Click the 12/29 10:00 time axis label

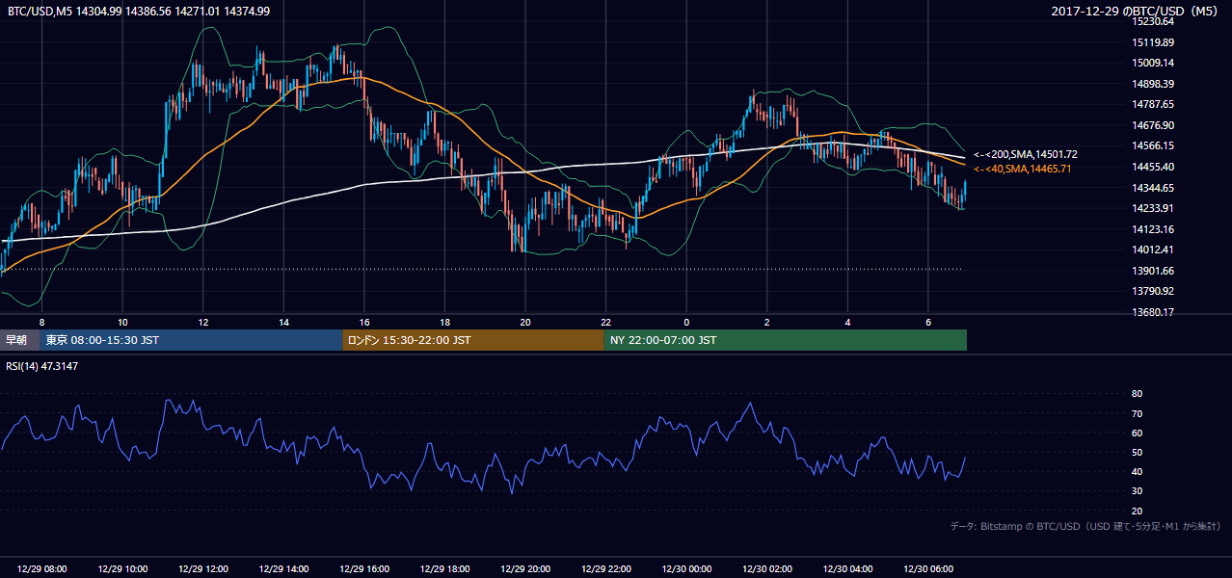tap(122, 569)
